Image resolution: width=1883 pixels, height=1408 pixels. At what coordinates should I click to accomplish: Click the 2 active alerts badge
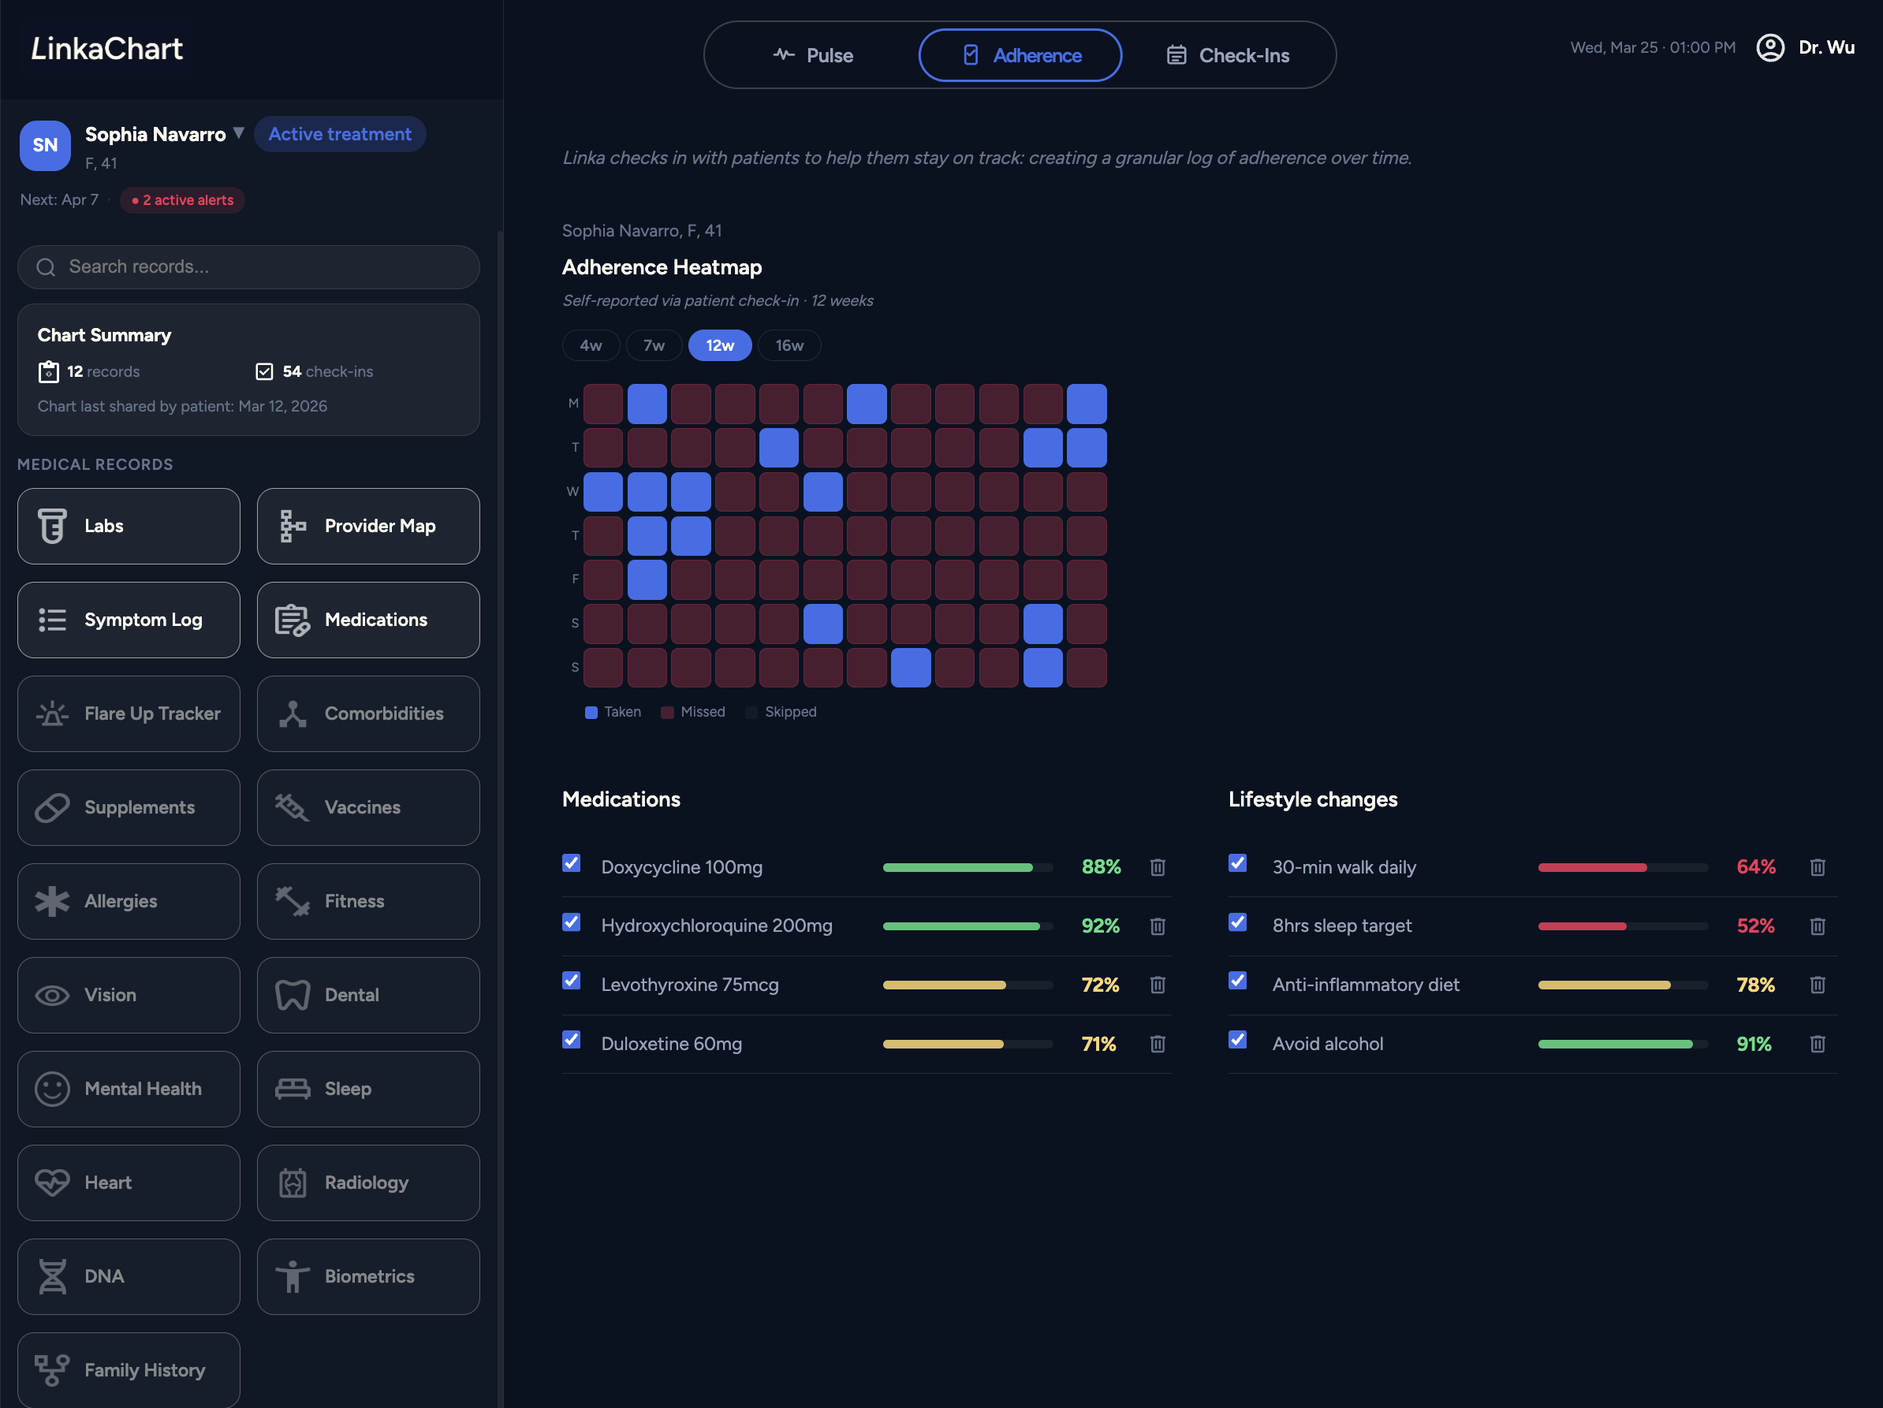(182, 200)
